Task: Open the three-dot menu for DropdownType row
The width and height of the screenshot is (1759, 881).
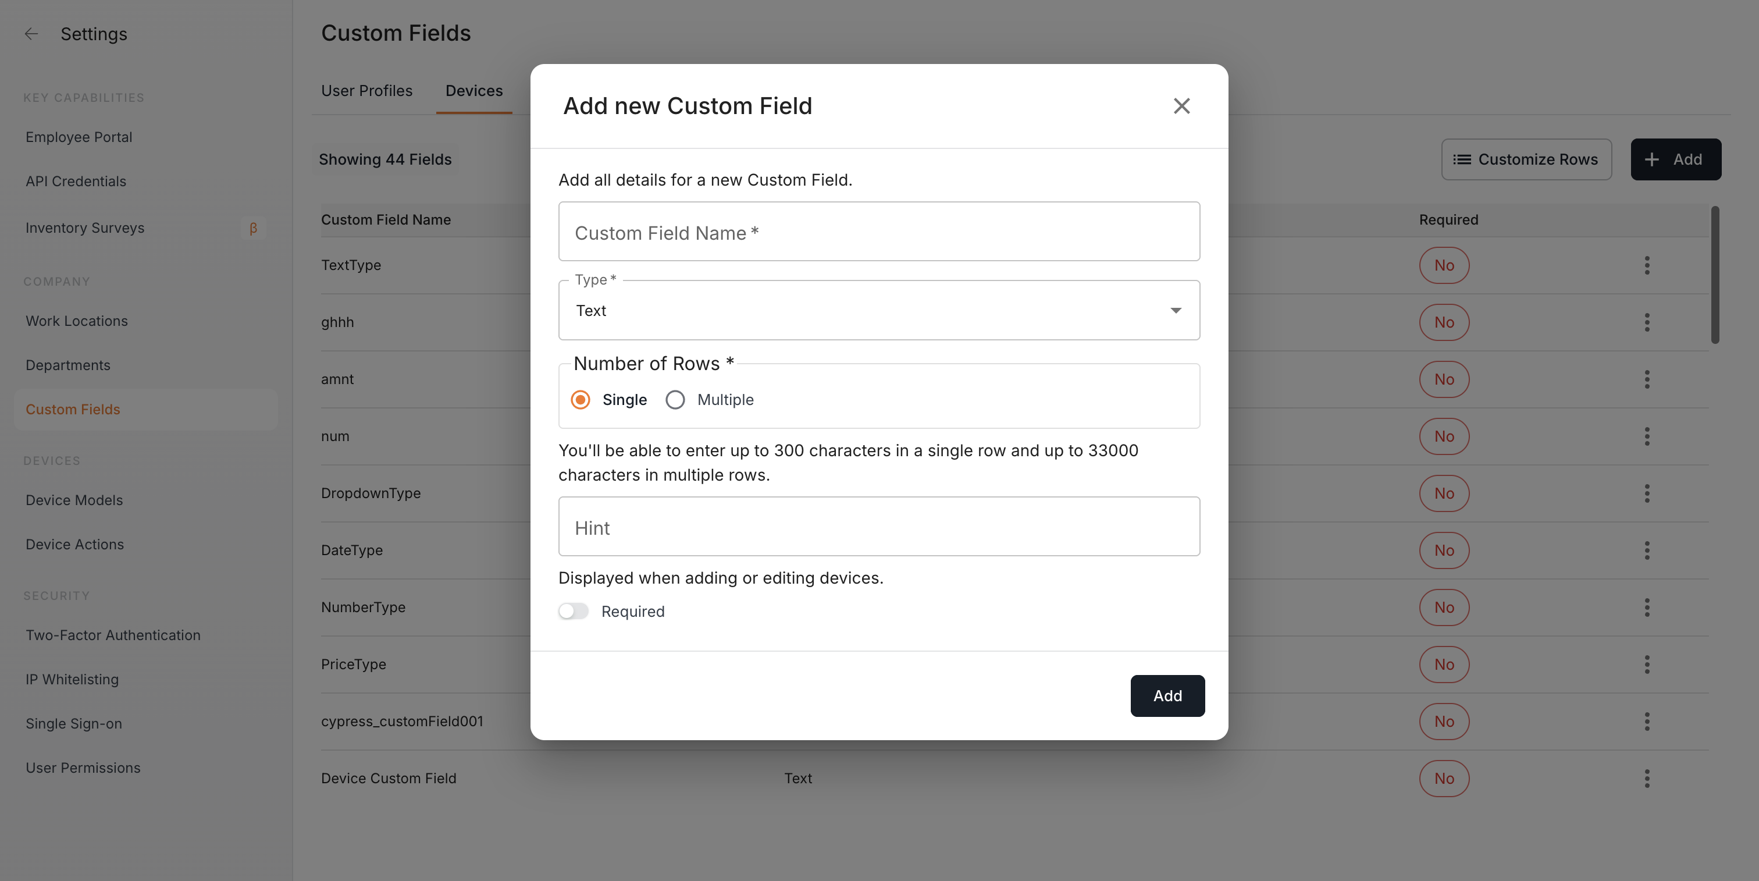Action: 1647,493
